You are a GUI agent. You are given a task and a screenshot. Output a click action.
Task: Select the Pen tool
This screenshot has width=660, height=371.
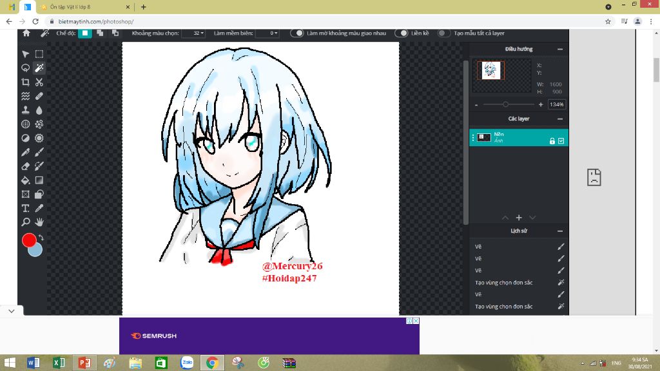point(25,152)
